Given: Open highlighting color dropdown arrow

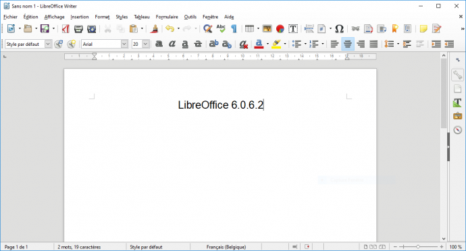Looking at the screenshot, I should 285,45.
